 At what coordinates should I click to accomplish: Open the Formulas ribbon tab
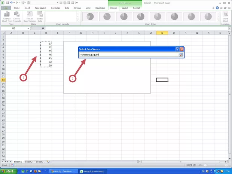pyautogui.click(x=55, y=8)
